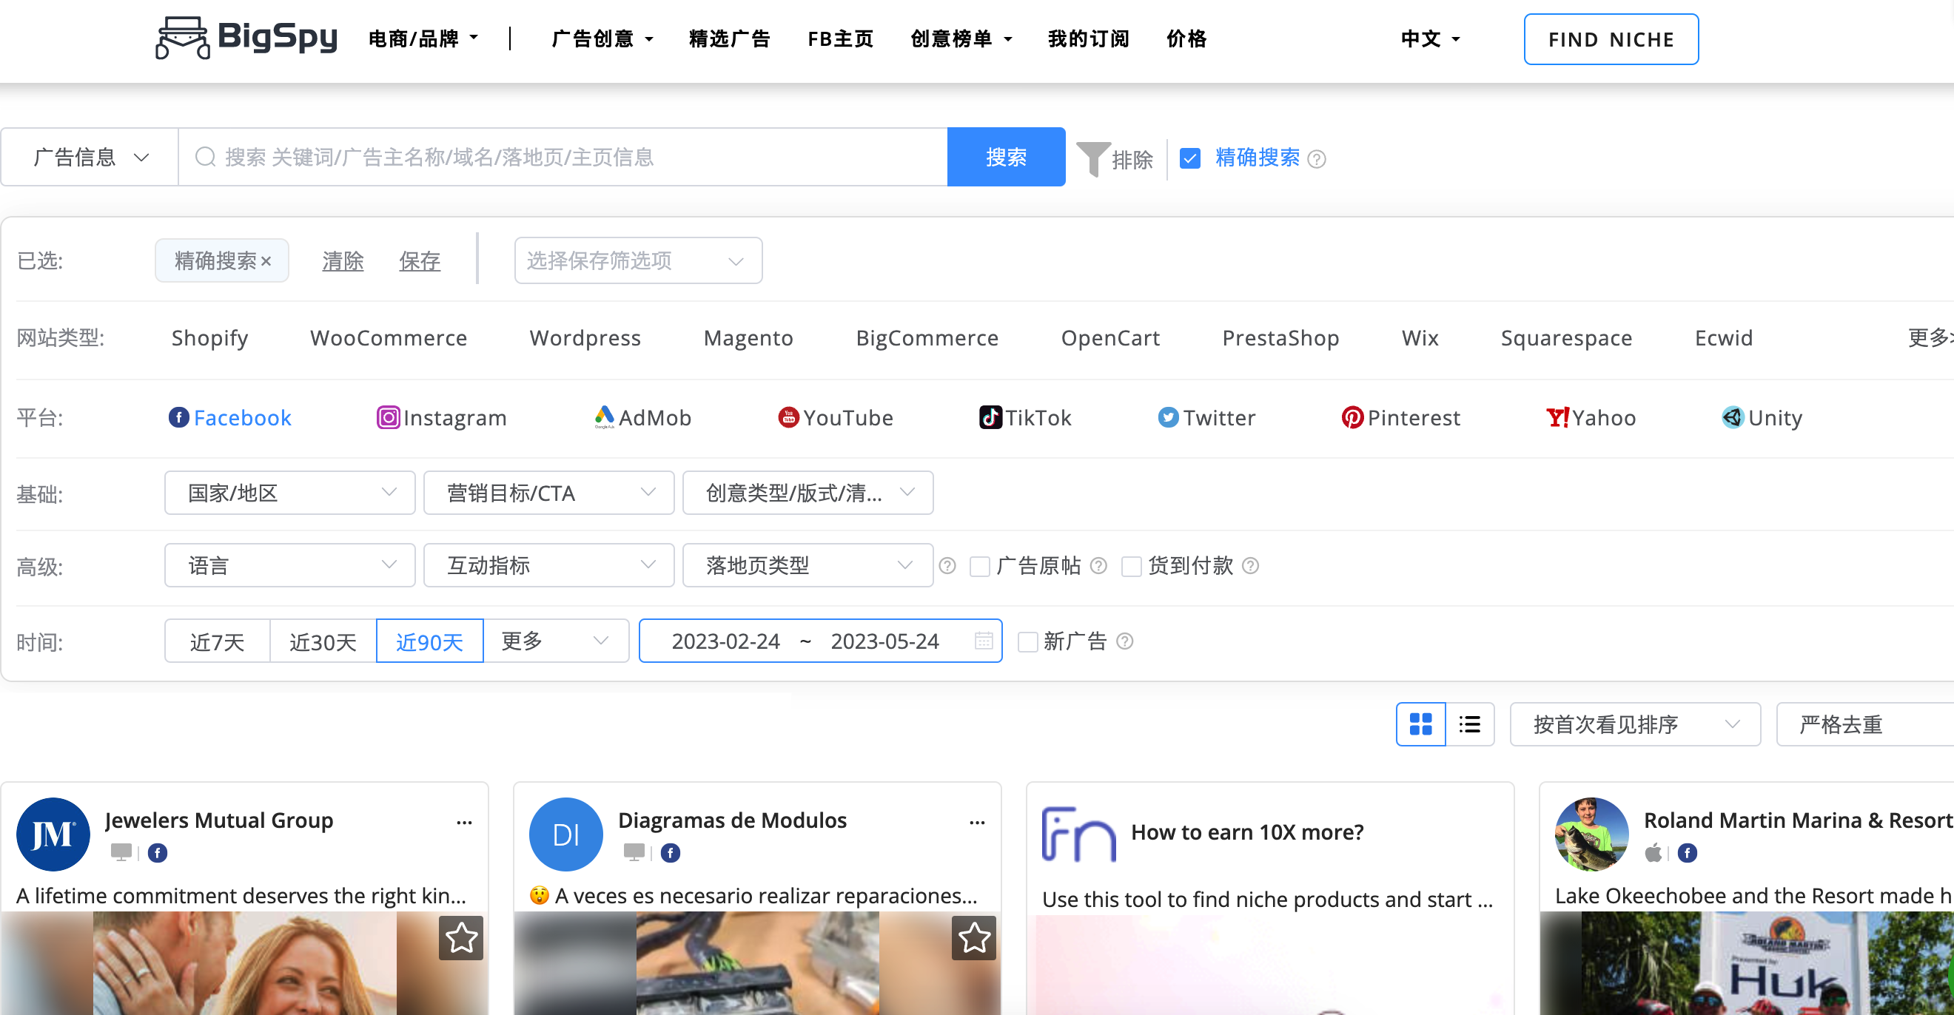Choose YouTube as the platform
Image resolution: width=1954 pixels, height=1015 pixels.
click(x=835, y=417)
